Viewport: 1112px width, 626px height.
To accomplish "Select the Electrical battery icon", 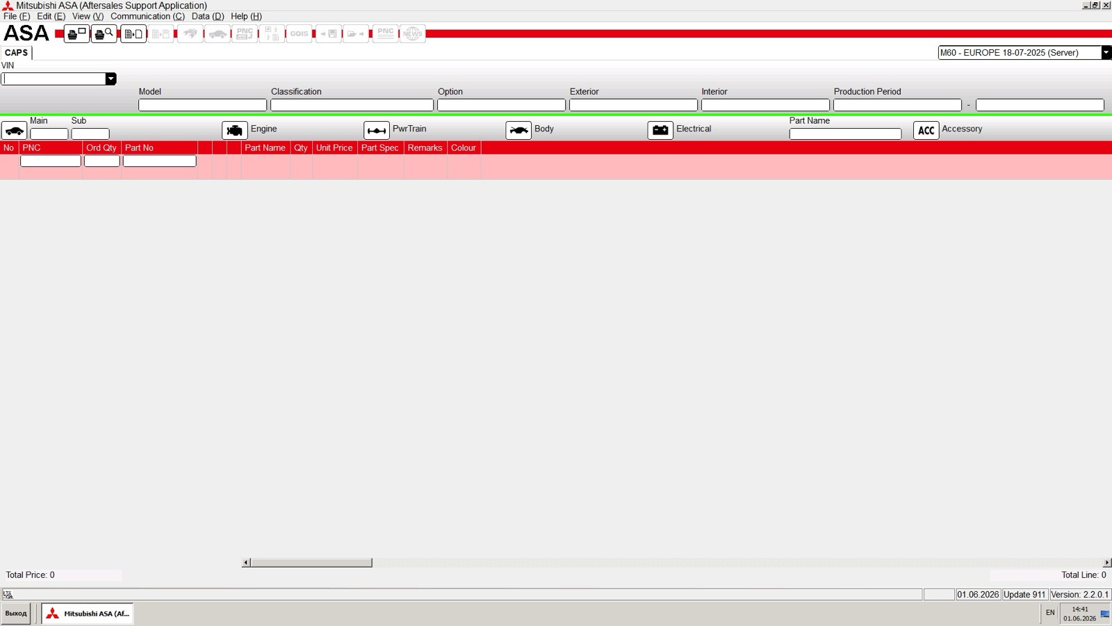I will [x=660, y=131].
